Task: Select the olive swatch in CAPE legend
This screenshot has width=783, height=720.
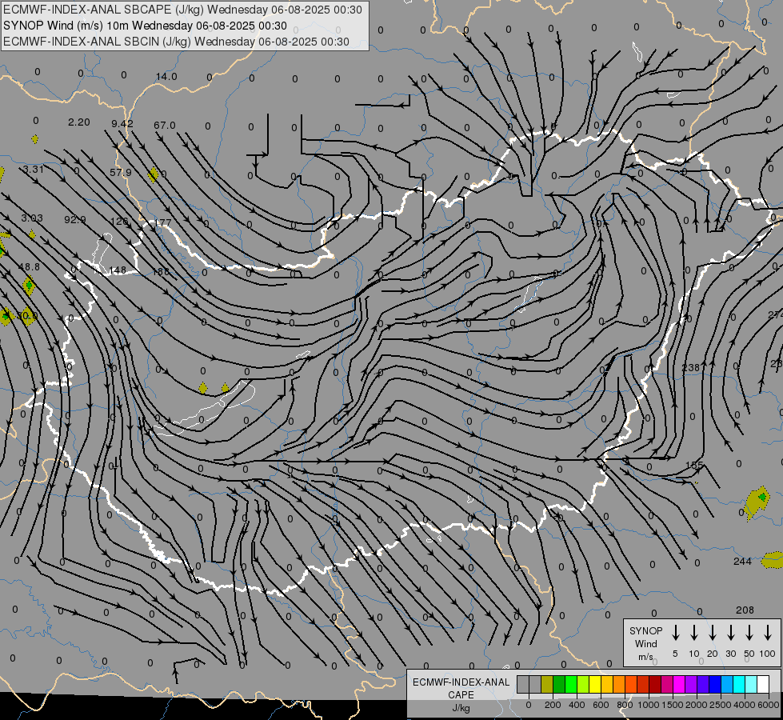Action: pos(547,684)
